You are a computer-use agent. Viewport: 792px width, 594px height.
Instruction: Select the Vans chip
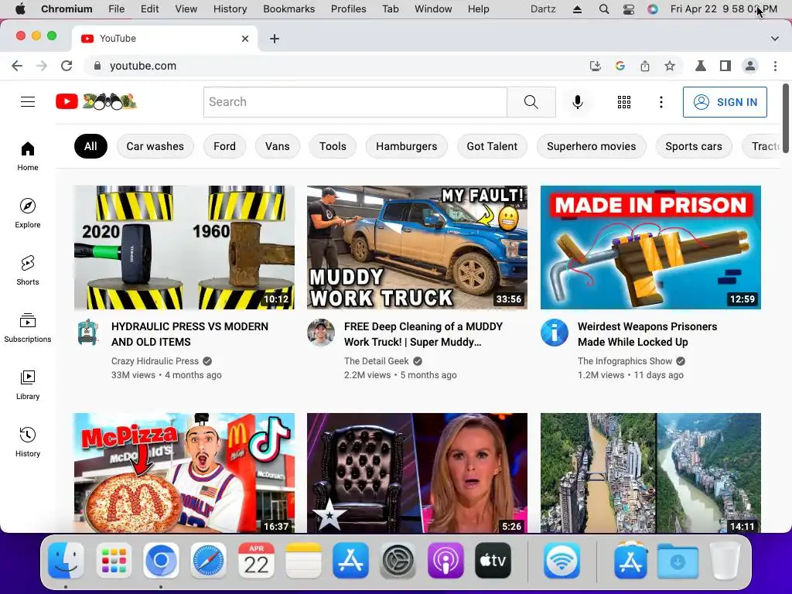pyautogui.click(x=278, y=146)
